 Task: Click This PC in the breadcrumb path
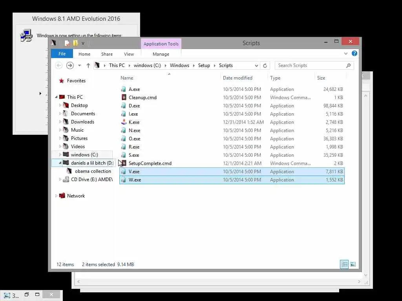[117, 65]
